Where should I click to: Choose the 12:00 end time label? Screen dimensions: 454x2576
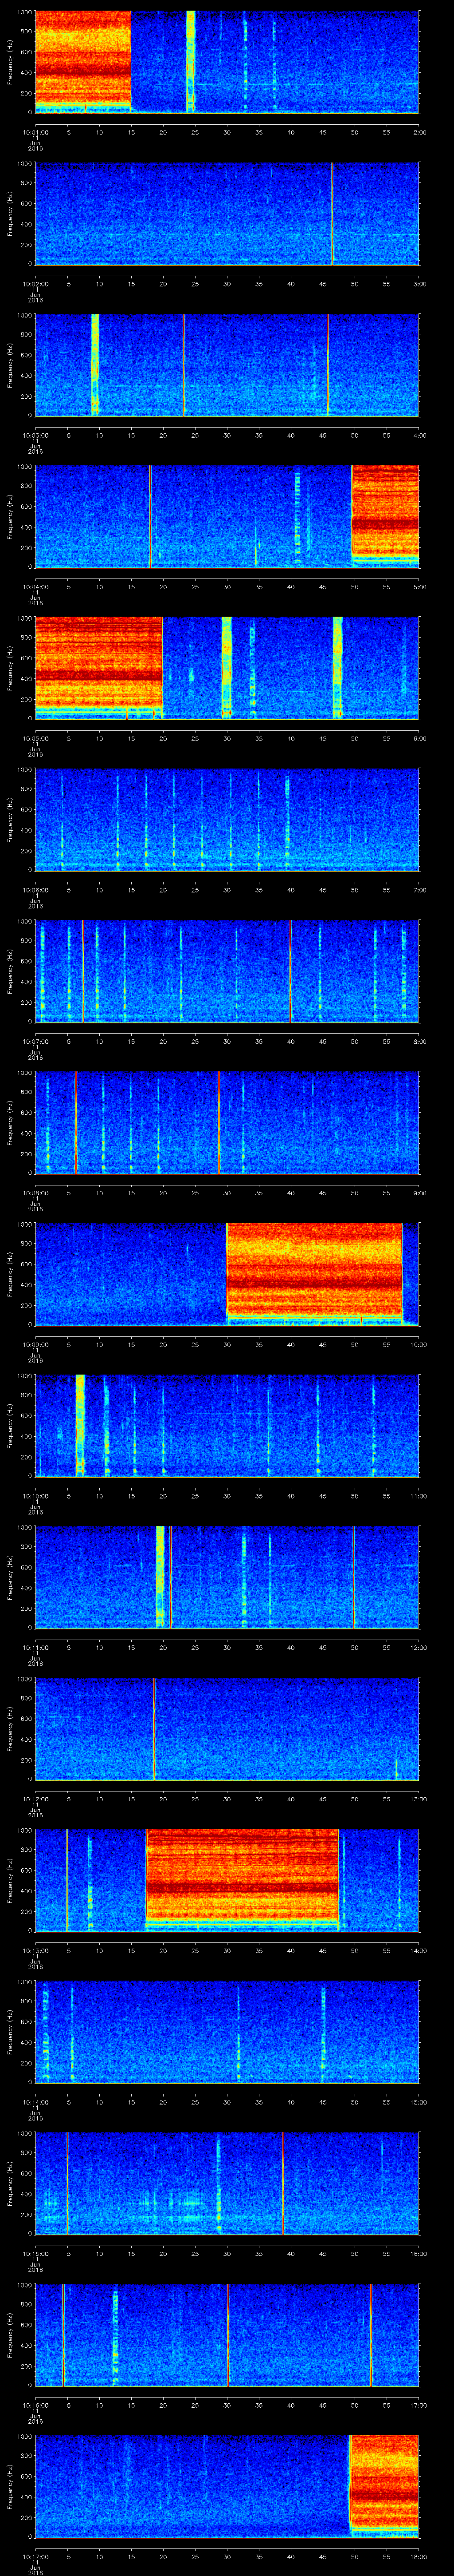tap(418, 1647)
